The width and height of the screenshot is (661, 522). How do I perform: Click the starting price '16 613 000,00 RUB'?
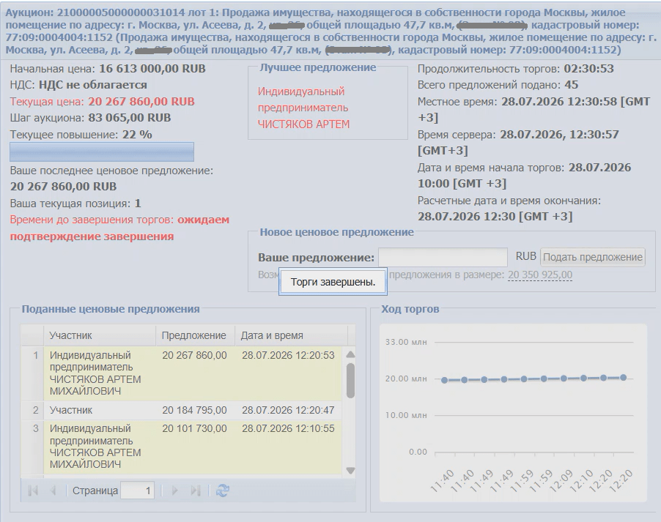152,69
